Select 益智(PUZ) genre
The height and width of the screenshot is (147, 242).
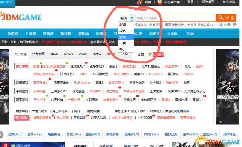(x=93, y=134)
